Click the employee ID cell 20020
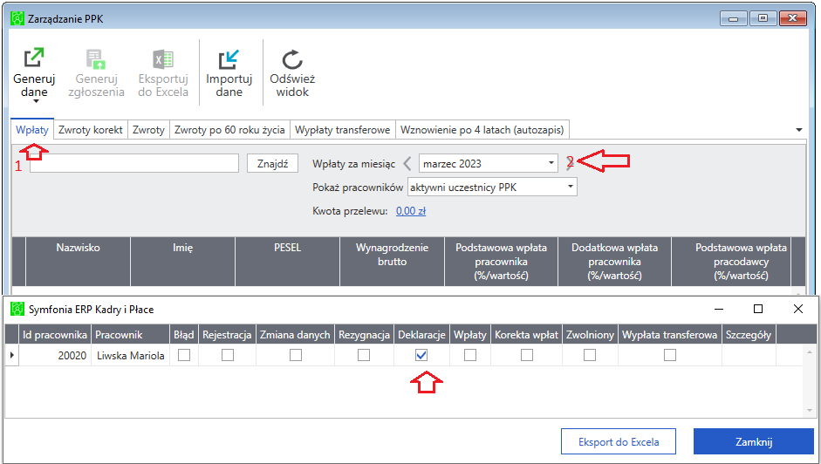Screen dimensions: 821x464 pyautogui.click(x=55, y=355)
